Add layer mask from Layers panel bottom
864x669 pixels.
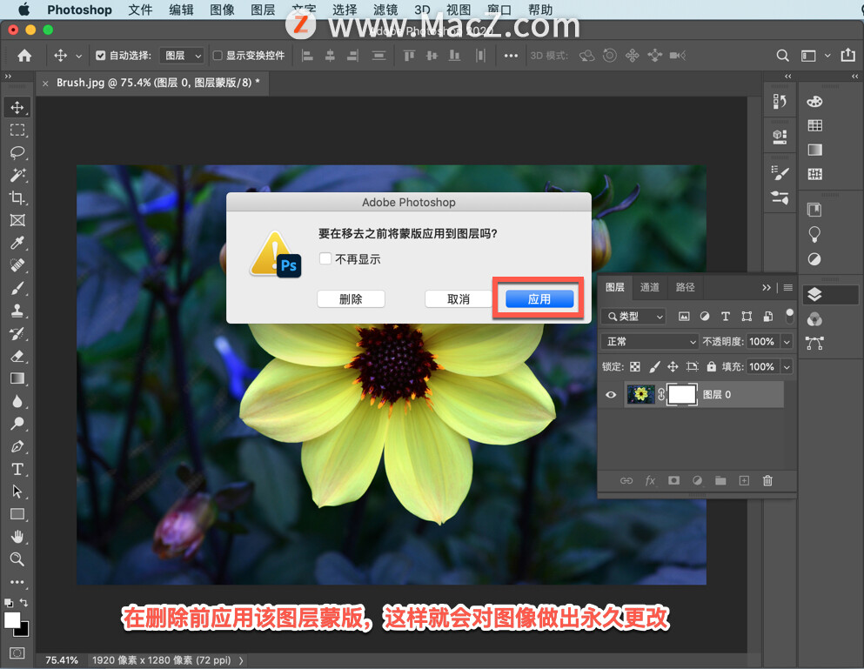673,480
